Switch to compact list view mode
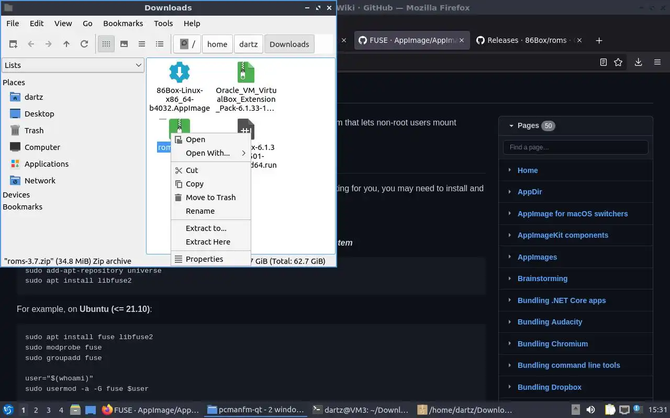This screenshot has width=670, height=418. click(142, 44)
